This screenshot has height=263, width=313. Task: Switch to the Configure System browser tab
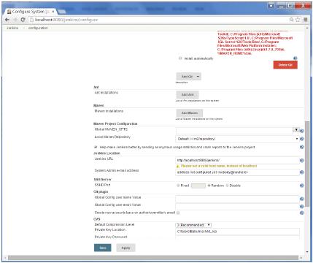[x=31, y=12]
